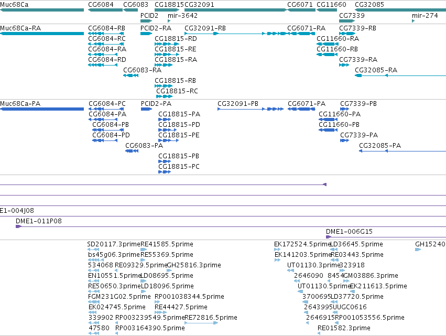This screenshot has height=336, width=446.
Task: Select the DME1-006G15 clone label
Action: coord(349,232)
